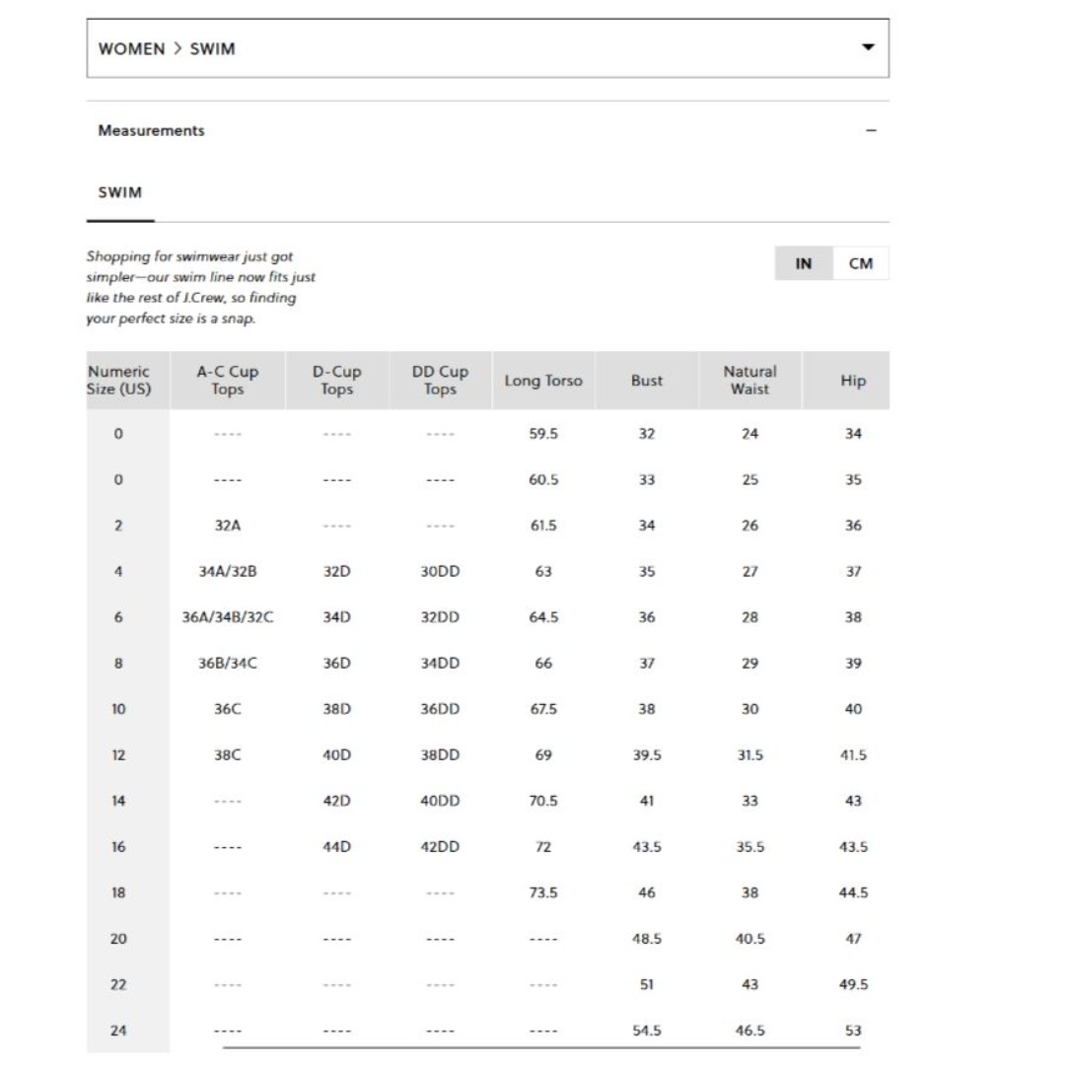Click the 36A/34B/32C cell in size 6 row
The image size is (1065, 1065).
(228, 617)
